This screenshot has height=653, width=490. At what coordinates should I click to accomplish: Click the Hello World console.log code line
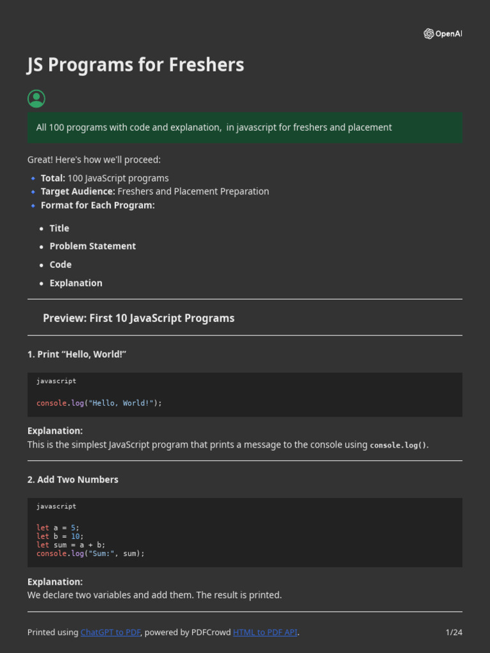(99, 403)
